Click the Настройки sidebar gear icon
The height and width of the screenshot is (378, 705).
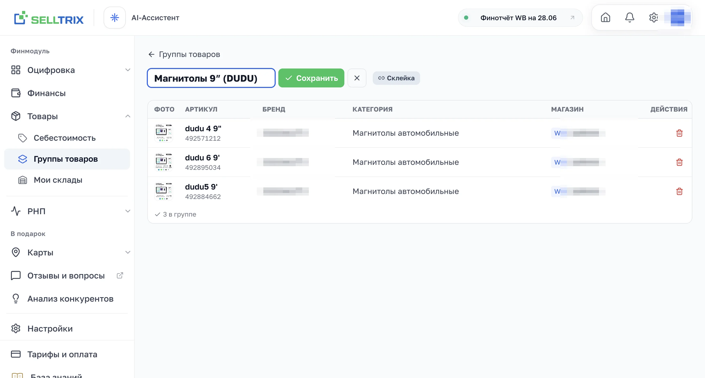16,328
